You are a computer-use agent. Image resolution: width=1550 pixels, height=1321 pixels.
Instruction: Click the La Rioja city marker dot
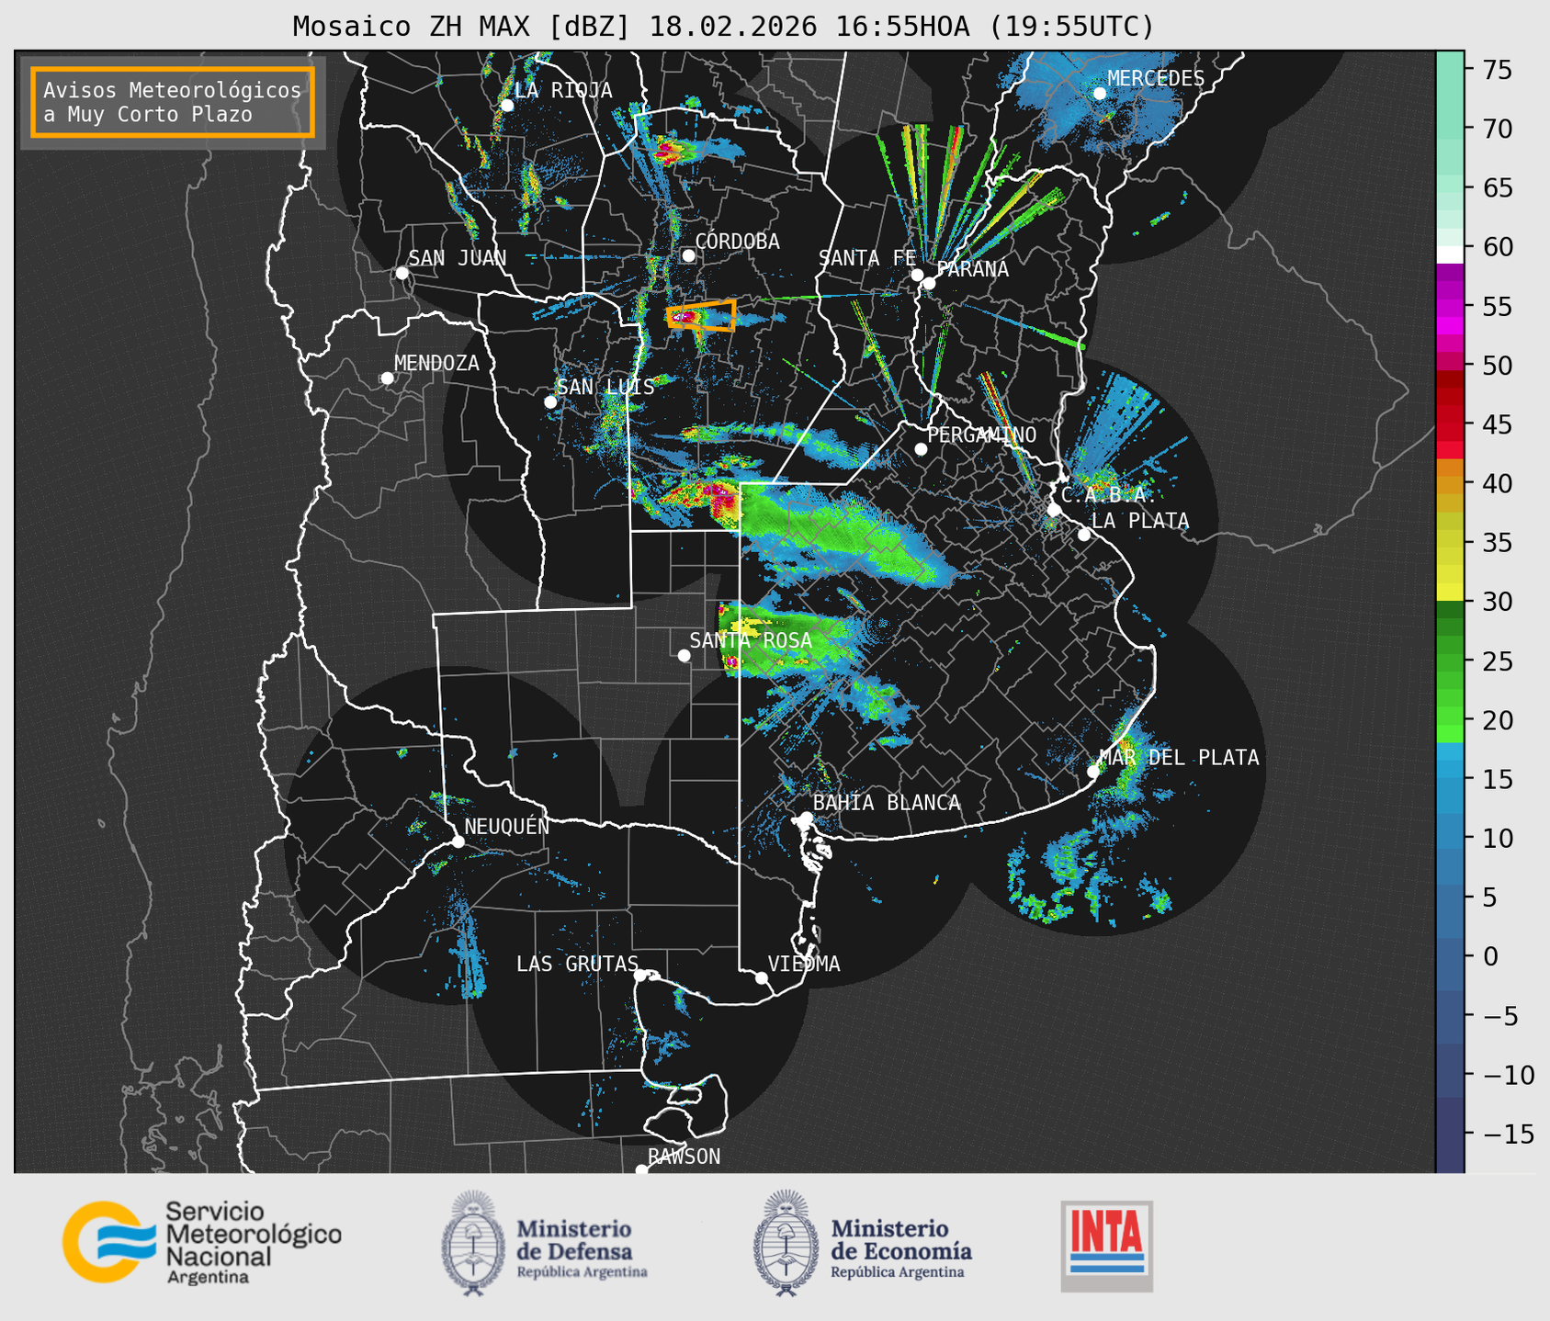(507, 106)
